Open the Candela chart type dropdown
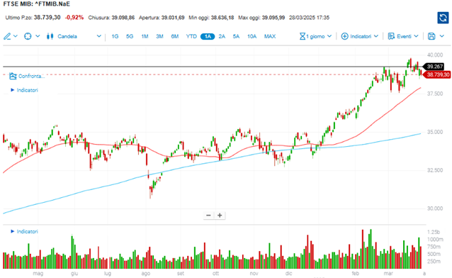 click(99, 36)
